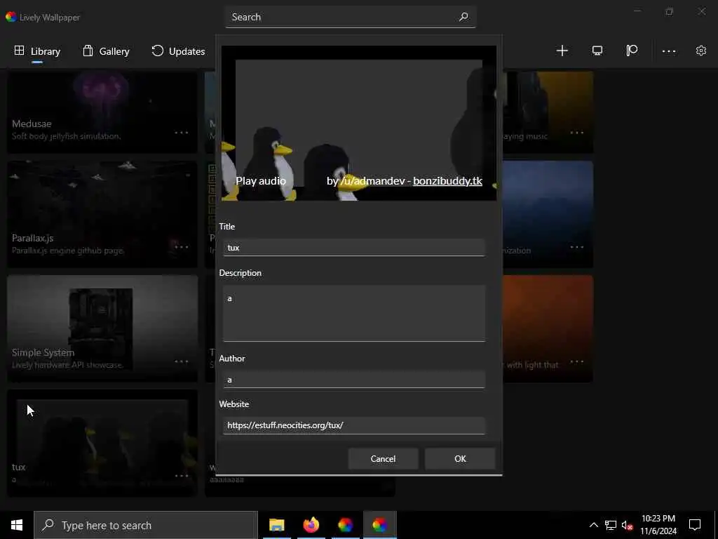Open the Add Wallpaper plus icon
718x539 pixels.
[562, 51]
